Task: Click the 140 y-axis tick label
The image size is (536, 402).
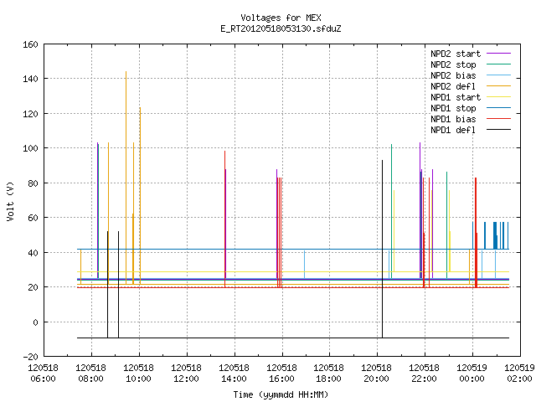Action: click(30, 79)
